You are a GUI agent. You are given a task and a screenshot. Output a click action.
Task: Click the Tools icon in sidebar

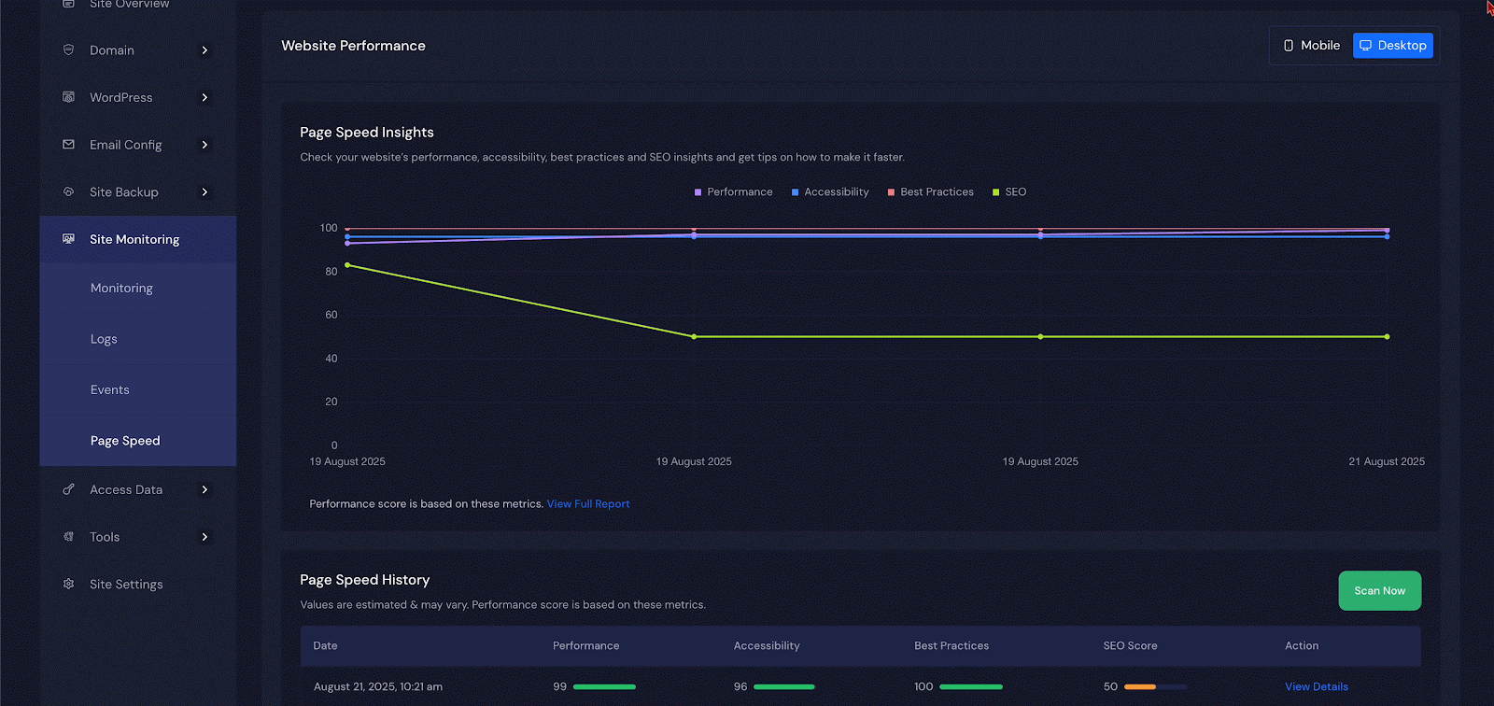68,537
